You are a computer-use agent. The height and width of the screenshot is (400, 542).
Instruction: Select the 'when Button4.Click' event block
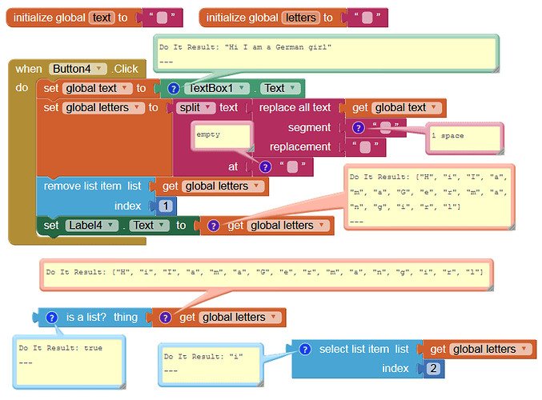76,69
